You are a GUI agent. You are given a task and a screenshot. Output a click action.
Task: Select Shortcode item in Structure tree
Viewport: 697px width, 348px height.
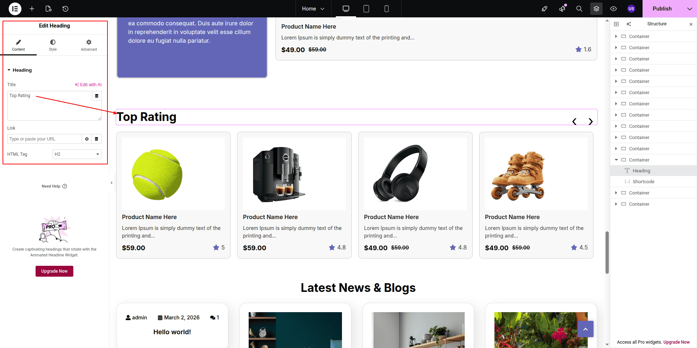(x=643, y=182)
